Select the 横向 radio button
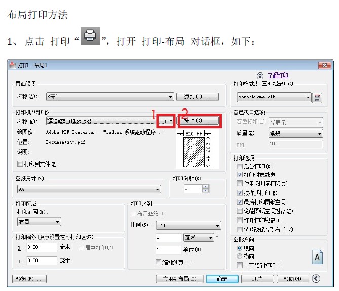 [x=240, y=256]
